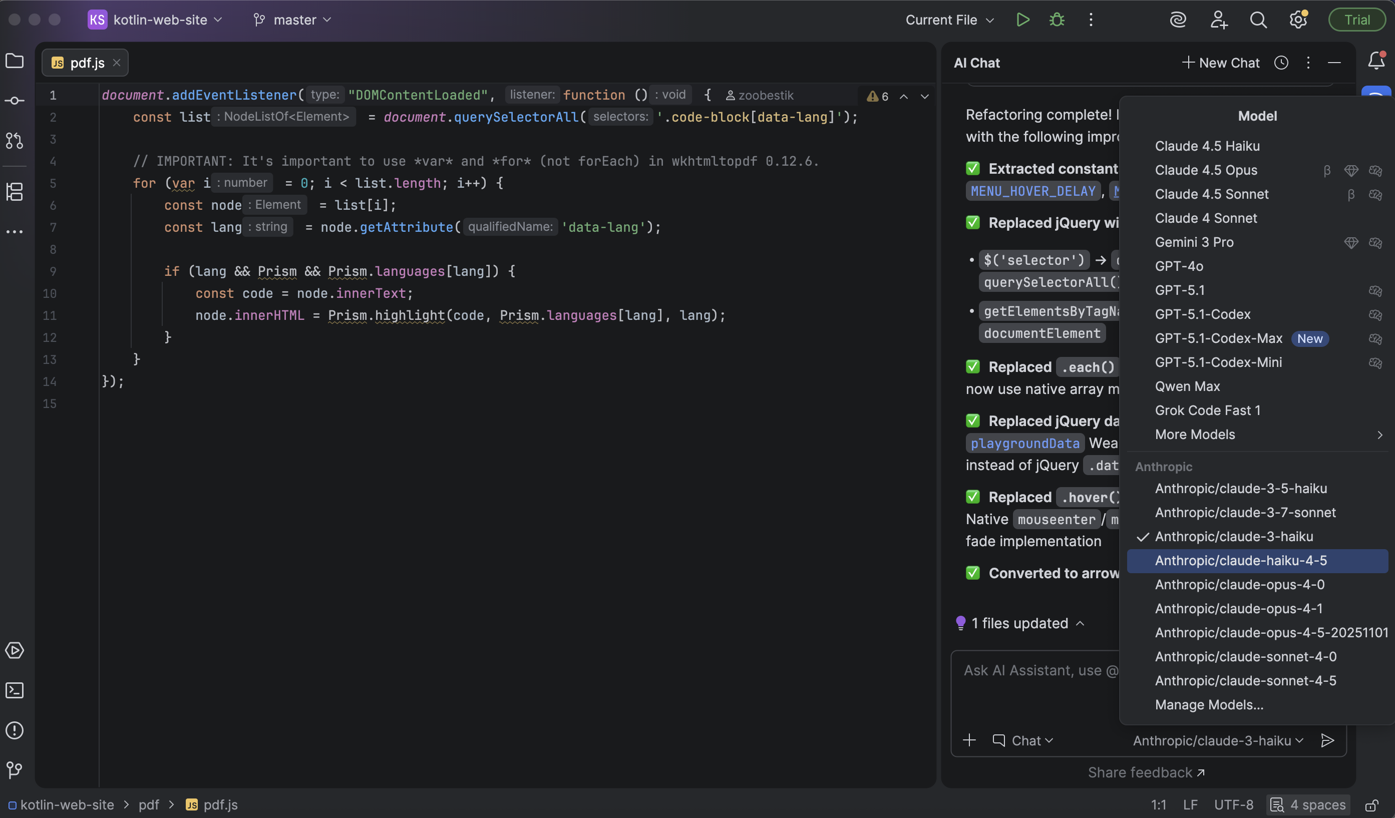Open Pull Requests tool window icon

coord(15,141)
